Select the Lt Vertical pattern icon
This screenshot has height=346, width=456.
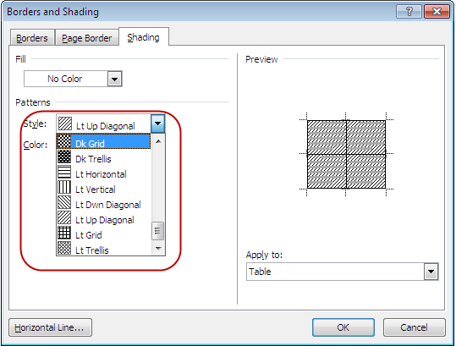coord(64,187)
